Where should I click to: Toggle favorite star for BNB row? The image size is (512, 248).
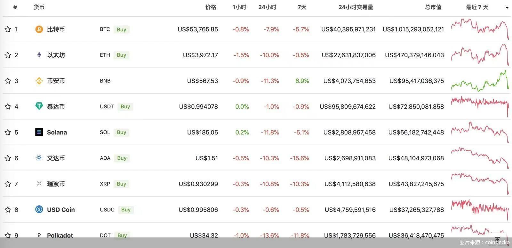pos(8,81)
